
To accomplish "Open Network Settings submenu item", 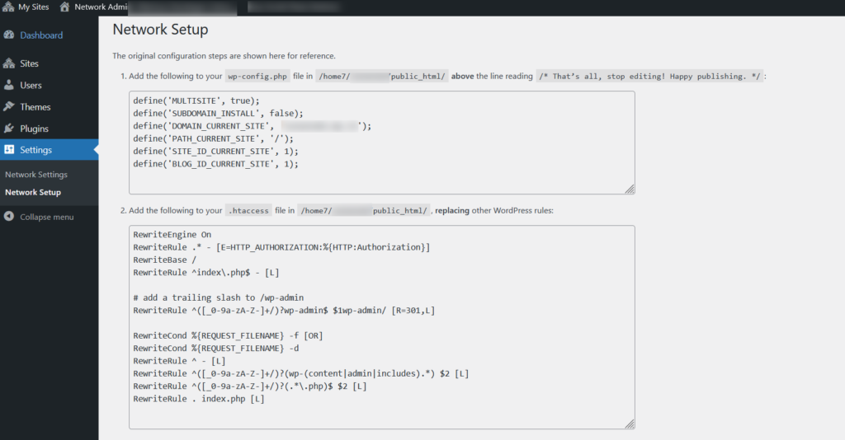I will coord(36,175).
